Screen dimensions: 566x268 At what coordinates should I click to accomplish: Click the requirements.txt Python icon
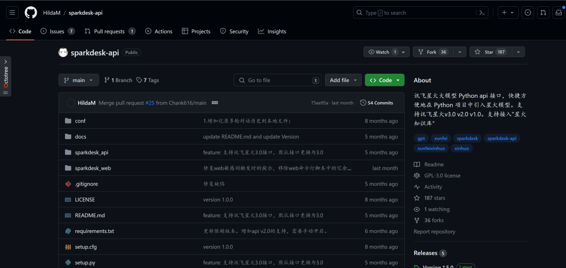68,231
